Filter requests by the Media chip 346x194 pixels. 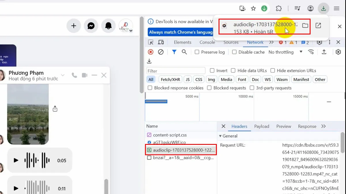(x=226, y=79)
